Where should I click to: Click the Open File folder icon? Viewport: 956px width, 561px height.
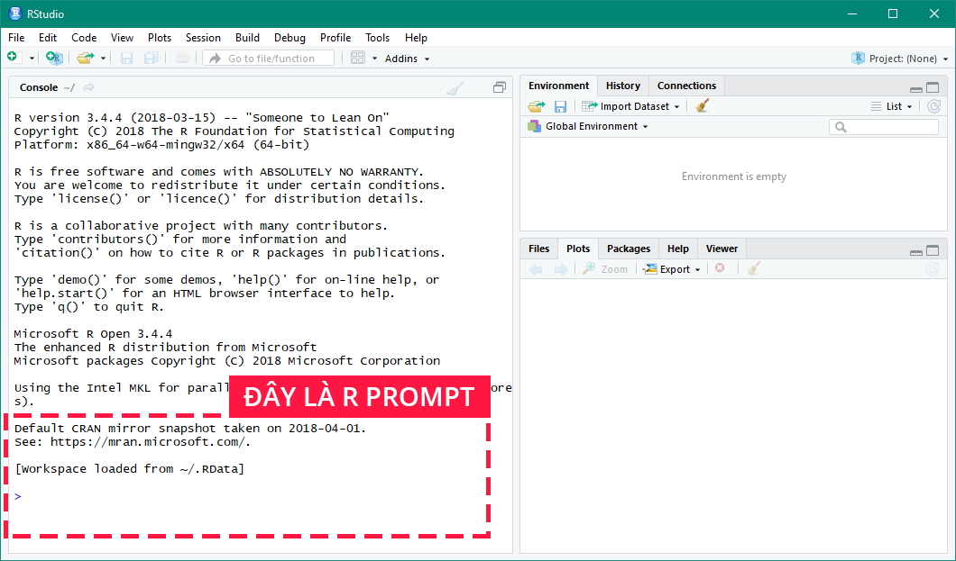[x=85, y=58]
